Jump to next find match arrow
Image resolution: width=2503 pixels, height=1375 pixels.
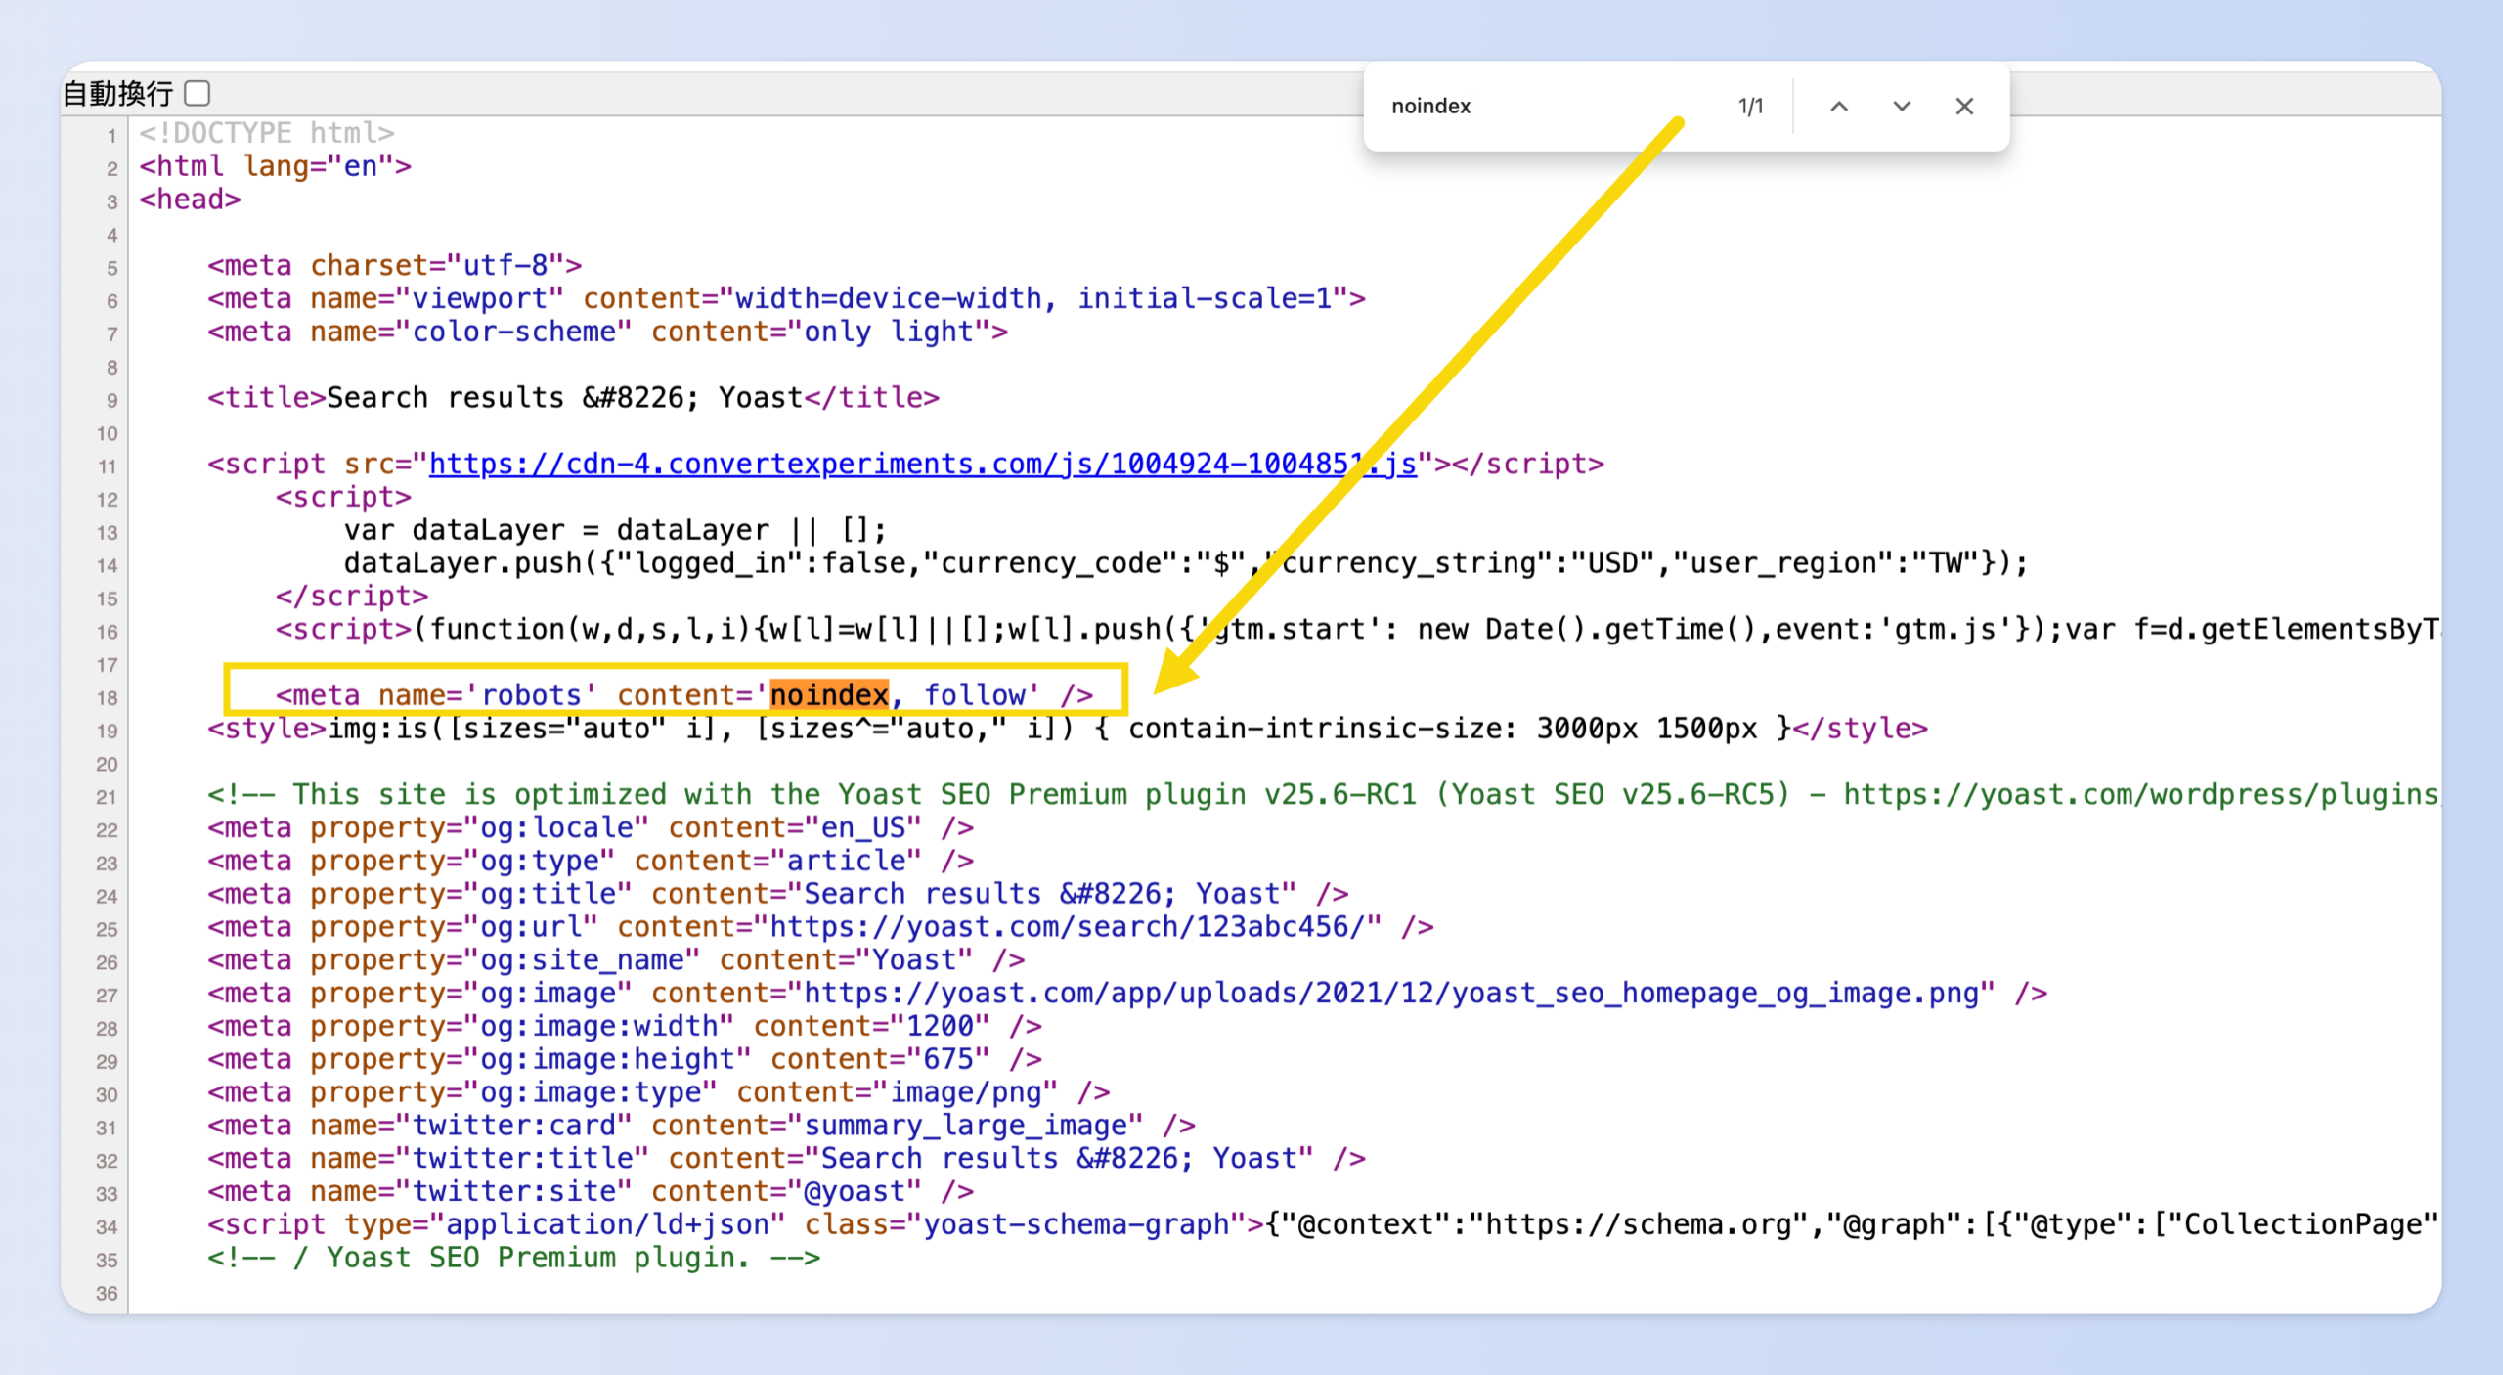(x=1901, y=106)
